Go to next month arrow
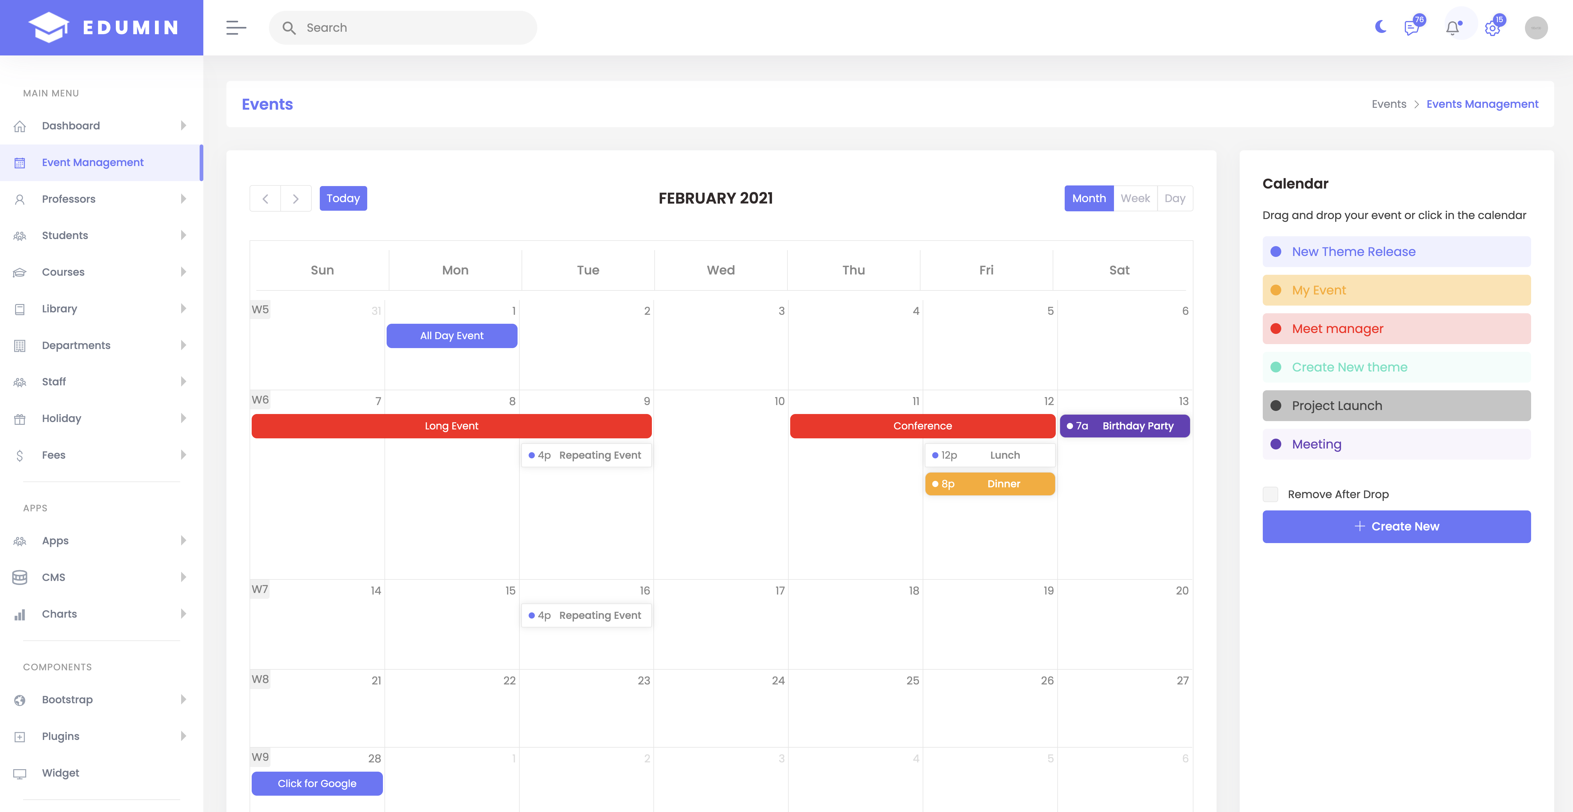The width and height of the screenshot is (1573, 812). pyautogui.click(x=295, y=198)
